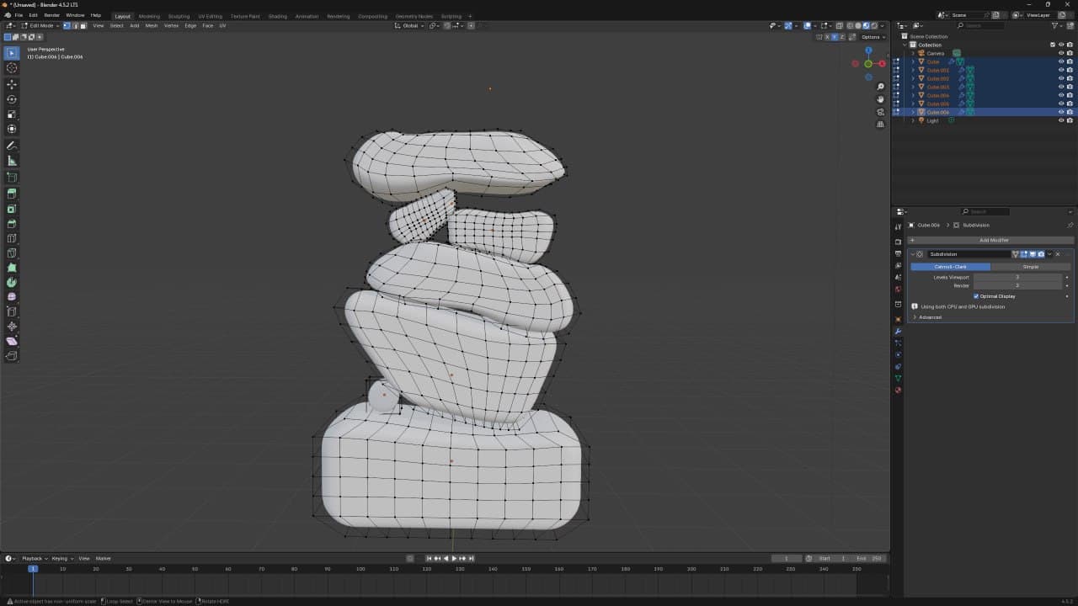Switch to the Sculpting workspace tab
This screenshot has width=1078, height=606.
179,16
